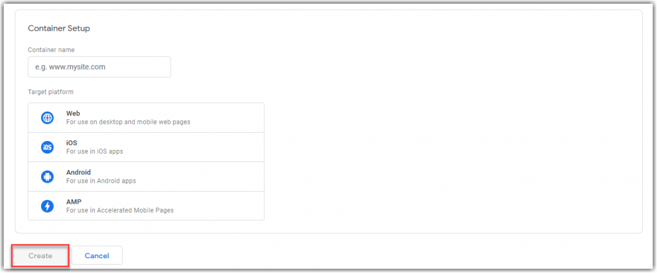Select the Web target platform option
Screen dimensions: 657x273
146,118
